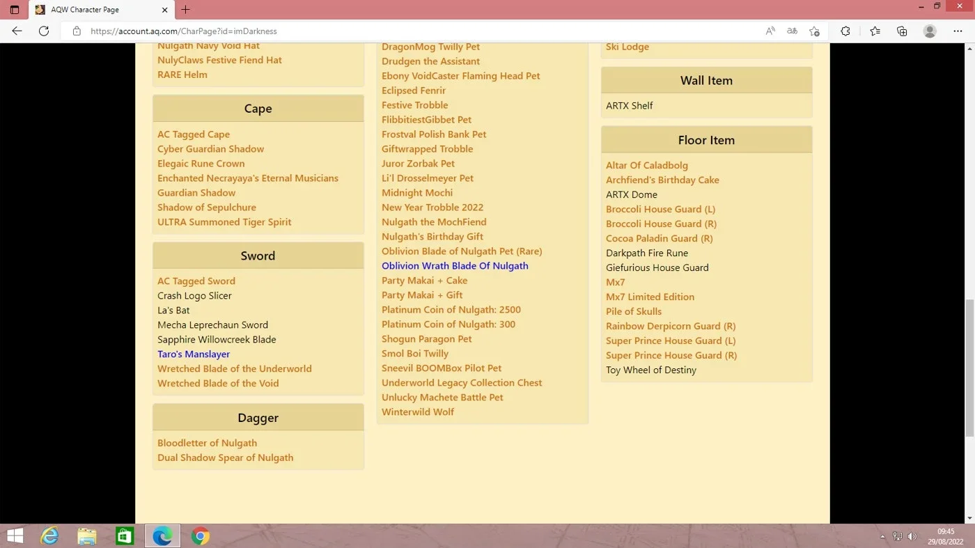Click the page scrollbar down arrow
Image resolution: width=975 pixels, height=548 pixels.
969,518
